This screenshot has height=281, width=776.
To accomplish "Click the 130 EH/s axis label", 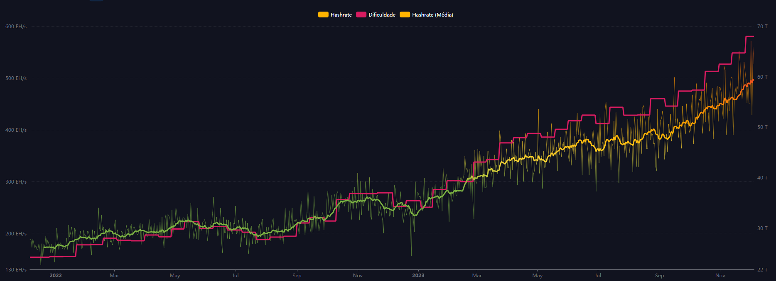I will point(16,270).
